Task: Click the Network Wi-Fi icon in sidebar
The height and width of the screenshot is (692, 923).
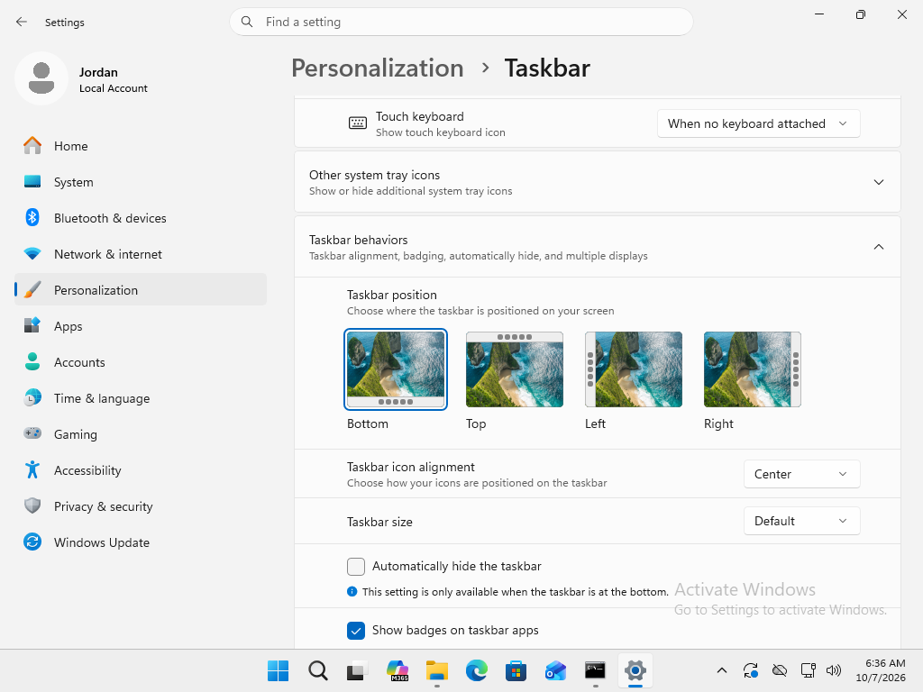Action: (x=32, y=253)
